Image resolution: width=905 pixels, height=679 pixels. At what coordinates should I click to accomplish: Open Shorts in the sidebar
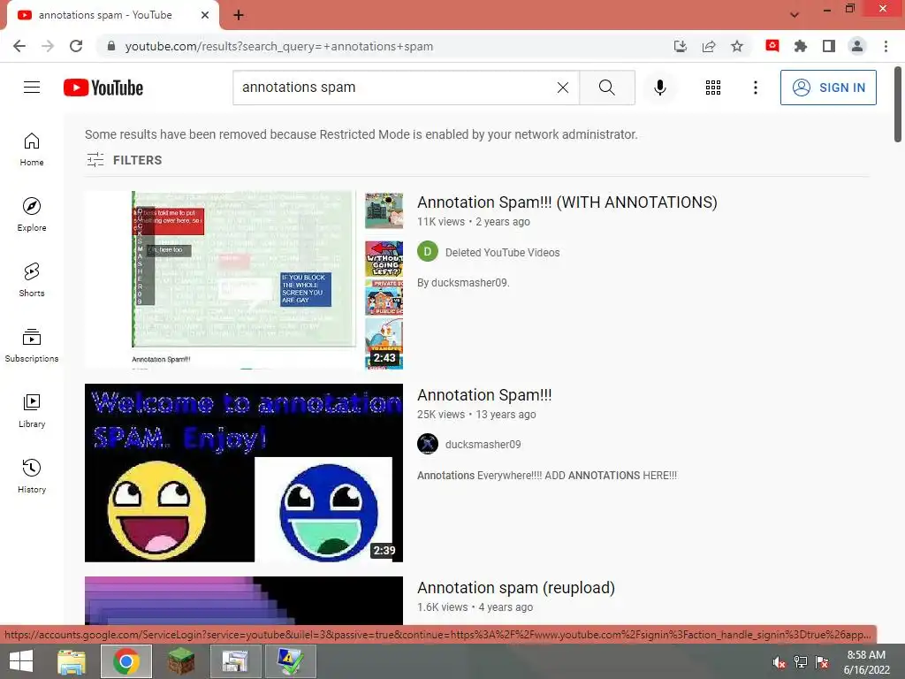pyautogui.click(x=32, y=280)
